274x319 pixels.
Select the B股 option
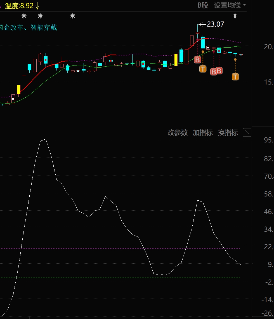click(x=203, y=5)
